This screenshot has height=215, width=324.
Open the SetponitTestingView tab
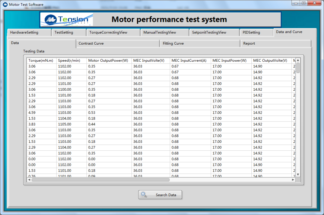(214, 32)
